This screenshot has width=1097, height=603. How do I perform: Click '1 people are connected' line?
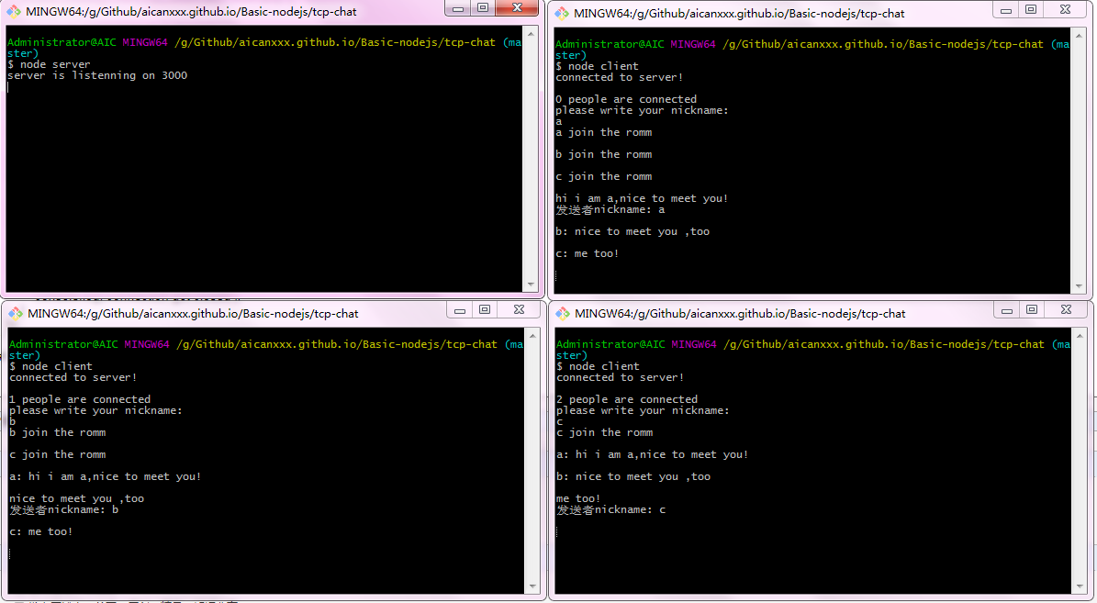pos(80,399)
